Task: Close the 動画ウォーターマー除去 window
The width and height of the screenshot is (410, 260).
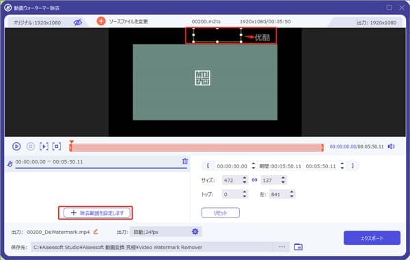Action: click(x=402, y=8)
